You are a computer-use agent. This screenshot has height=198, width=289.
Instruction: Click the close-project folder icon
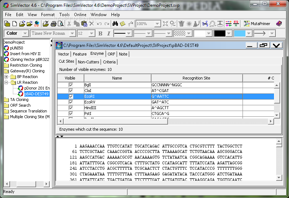[x=46, y=24]
